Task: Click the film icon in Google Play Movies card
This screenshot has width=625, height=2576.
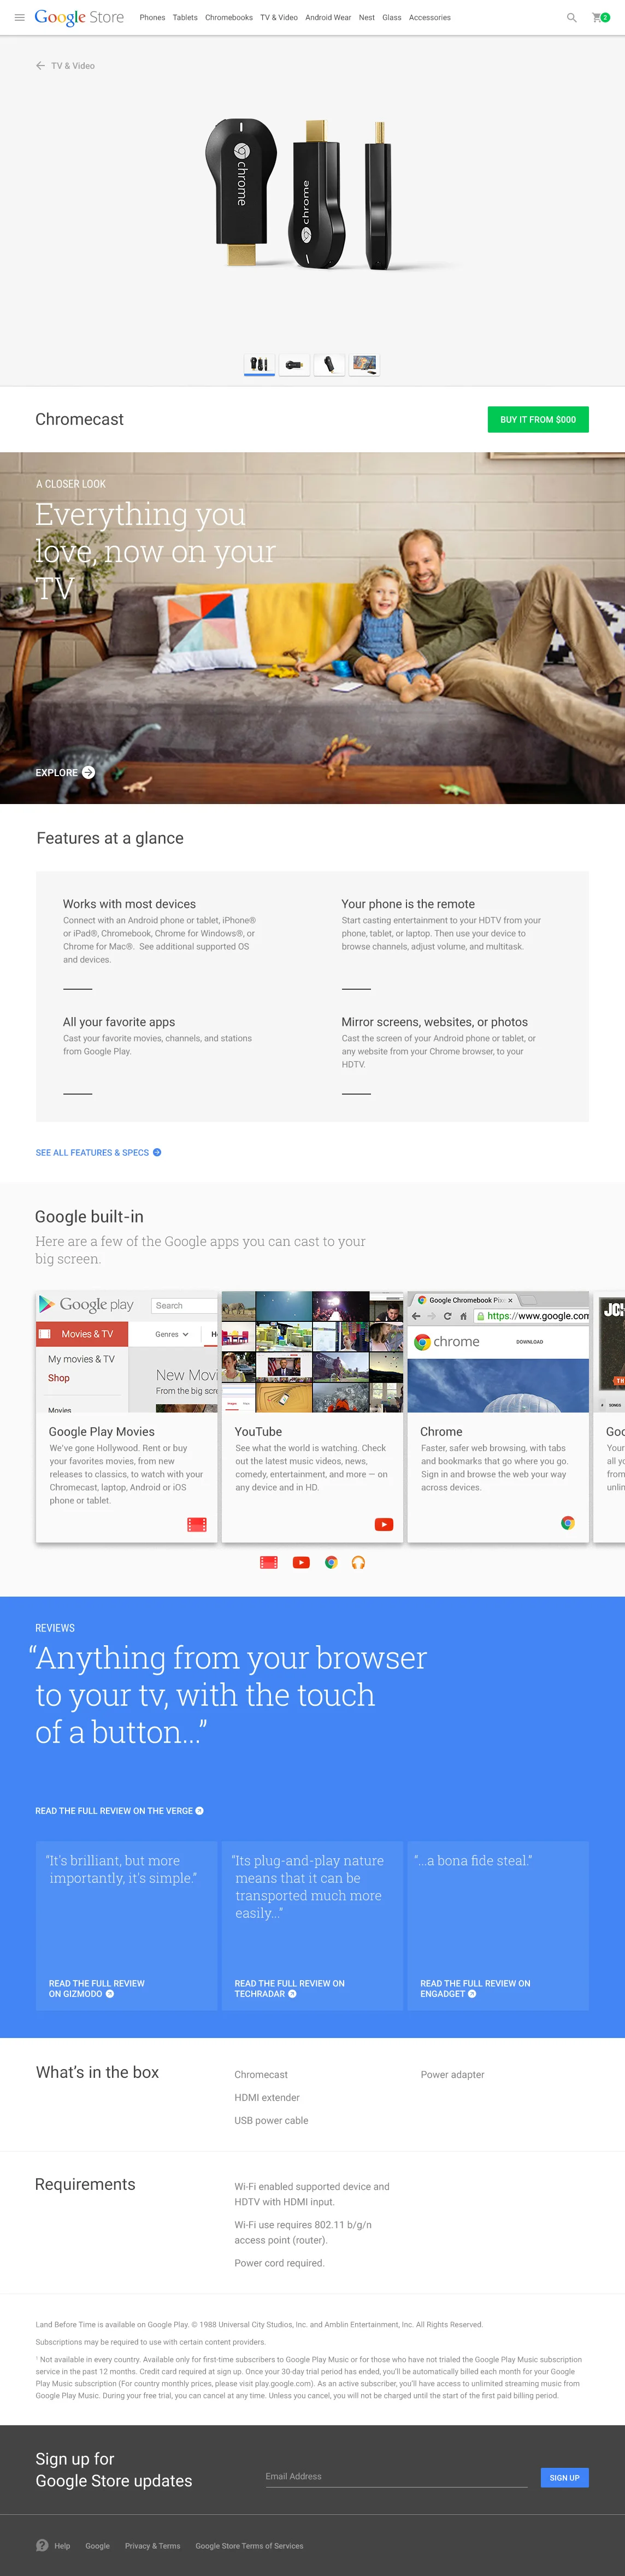Action: pyautogui.click(x=197, y=1524)
